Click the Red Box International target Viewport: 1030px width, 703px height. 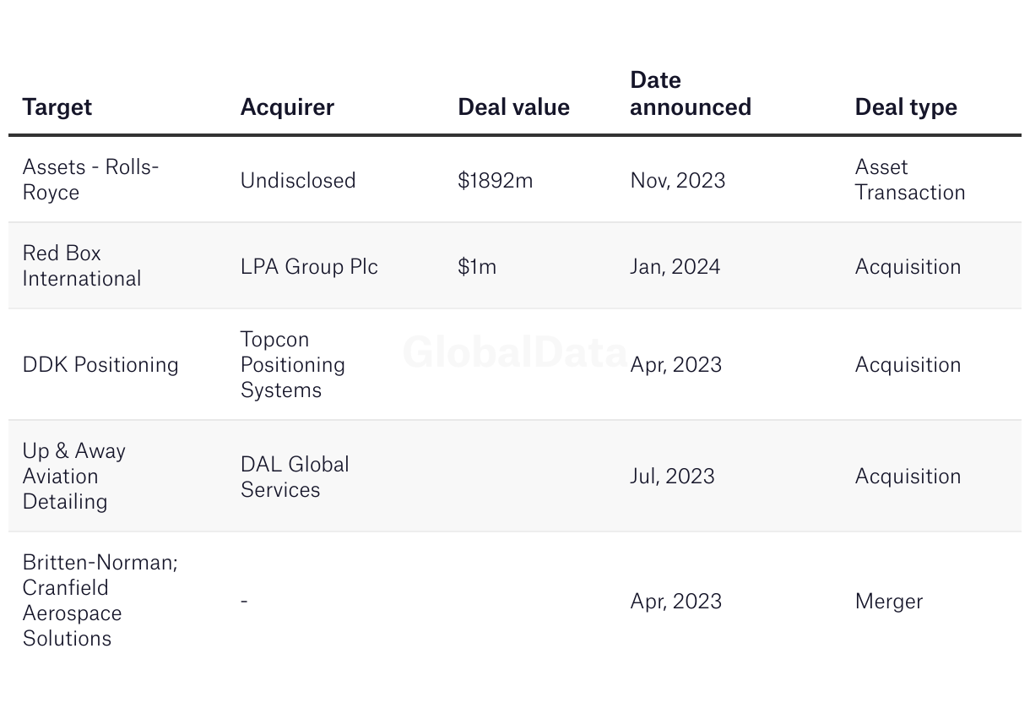point(82,266)
